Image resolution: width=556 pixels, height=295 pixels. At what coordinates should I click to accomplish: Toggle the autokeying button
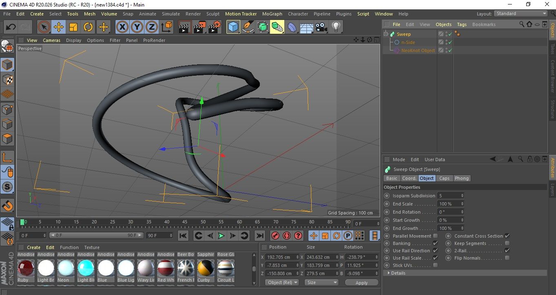pyautogui.click(x=287, y=236)
